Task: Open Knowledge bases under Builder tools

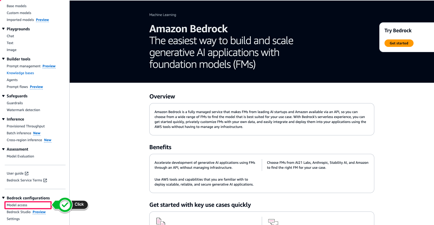Action: 20,73
